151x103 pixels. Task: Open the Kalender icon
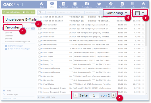point(75,5)
